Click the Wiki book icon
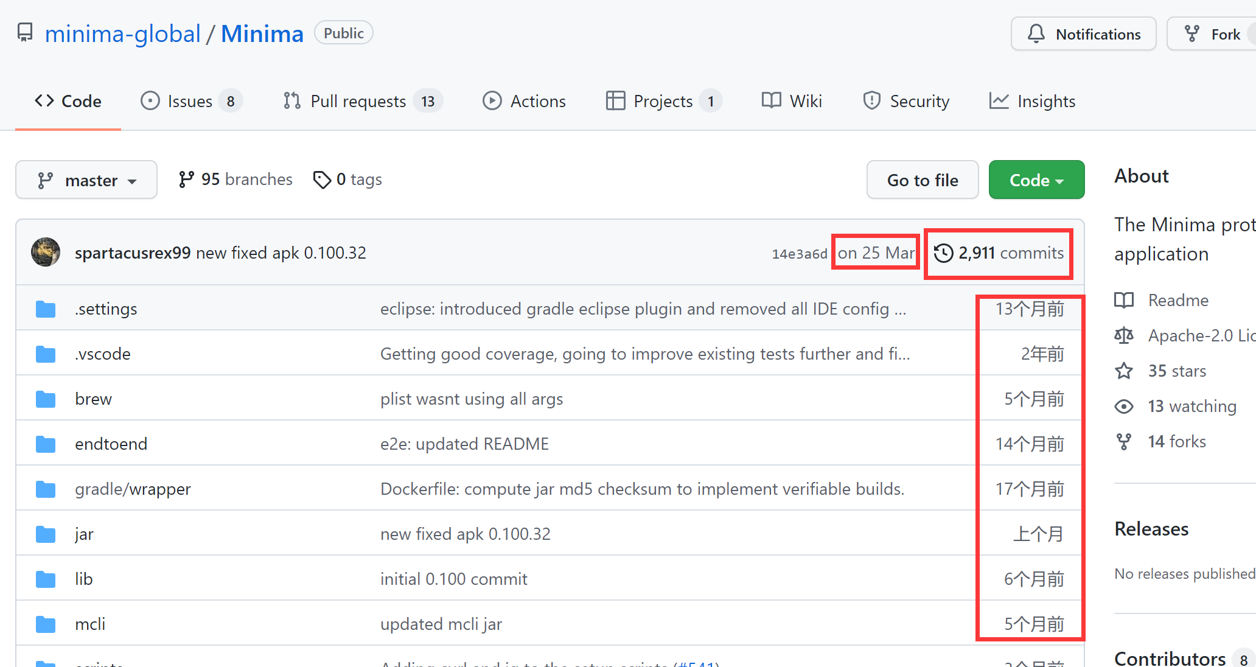Viewport: 1256px width, 667px height. click(x=771, y=100)
